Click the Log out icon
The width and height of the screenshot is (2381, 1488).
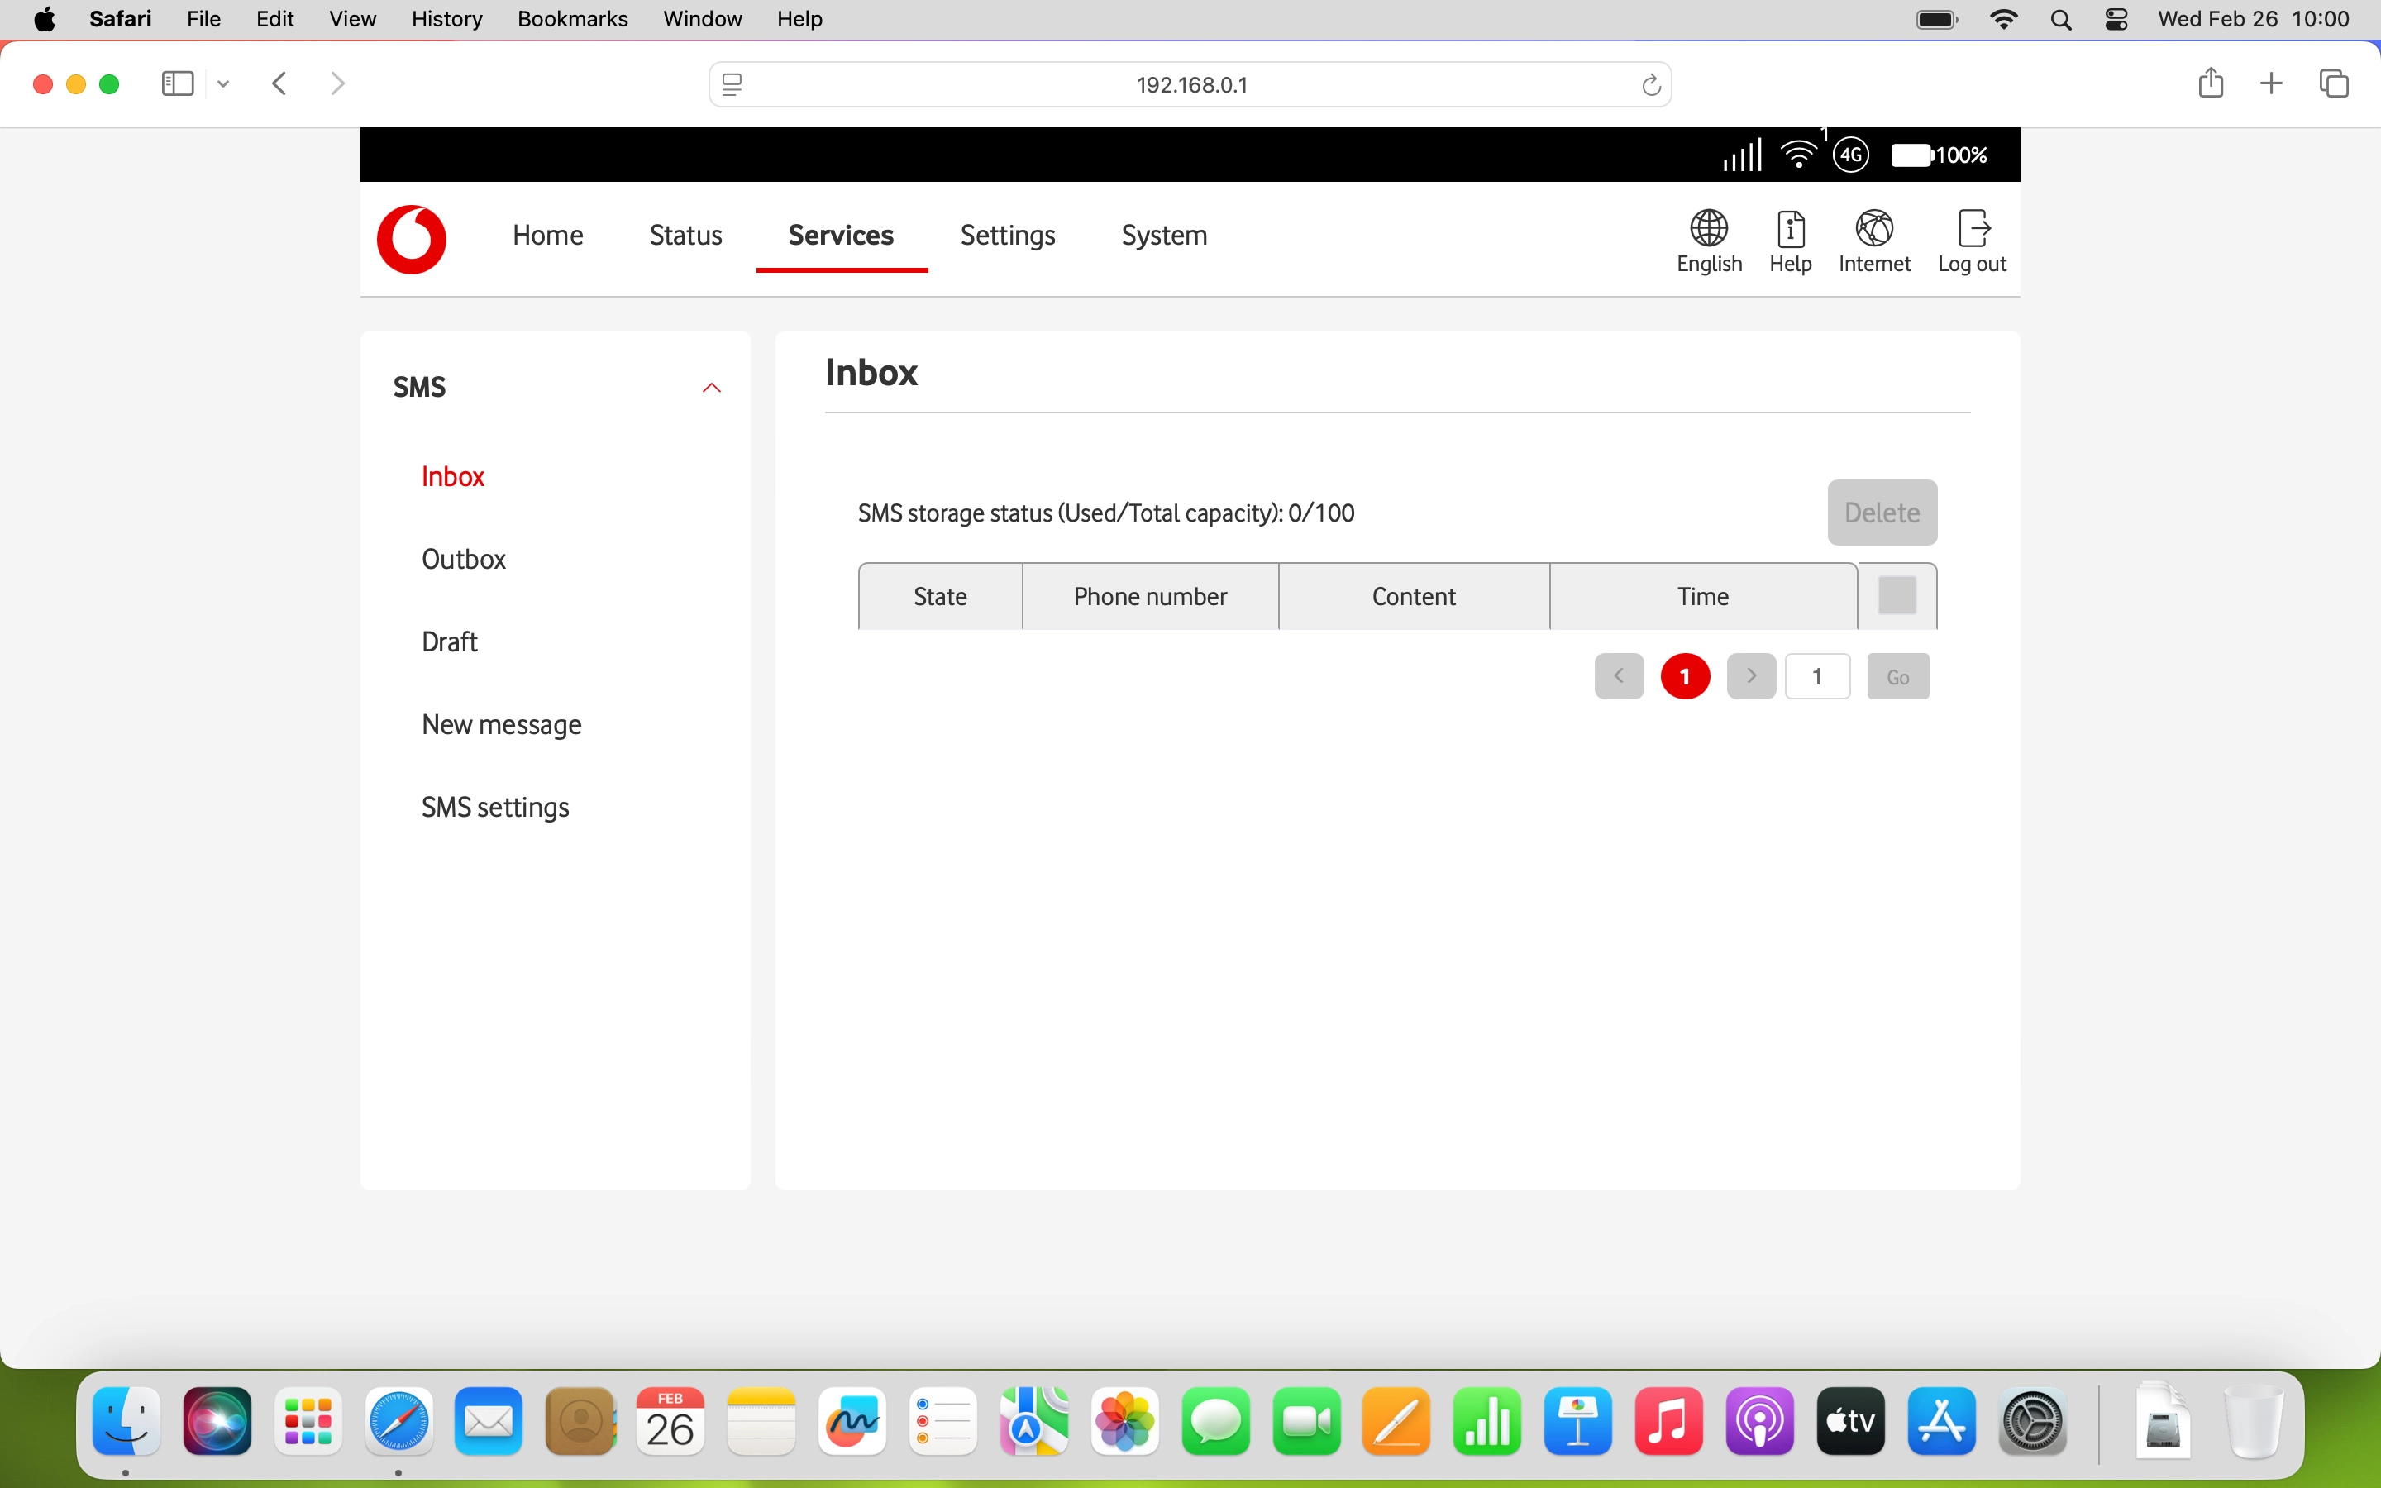1972,228
